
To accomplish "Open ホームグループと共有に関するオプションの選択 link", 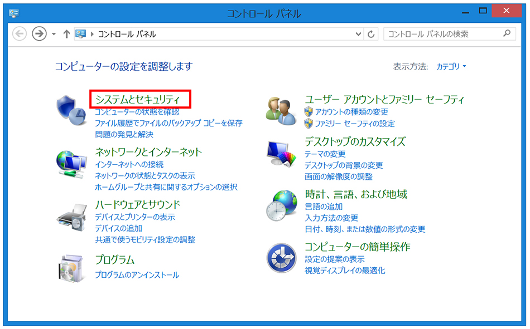I will click(x=166, y=187).
